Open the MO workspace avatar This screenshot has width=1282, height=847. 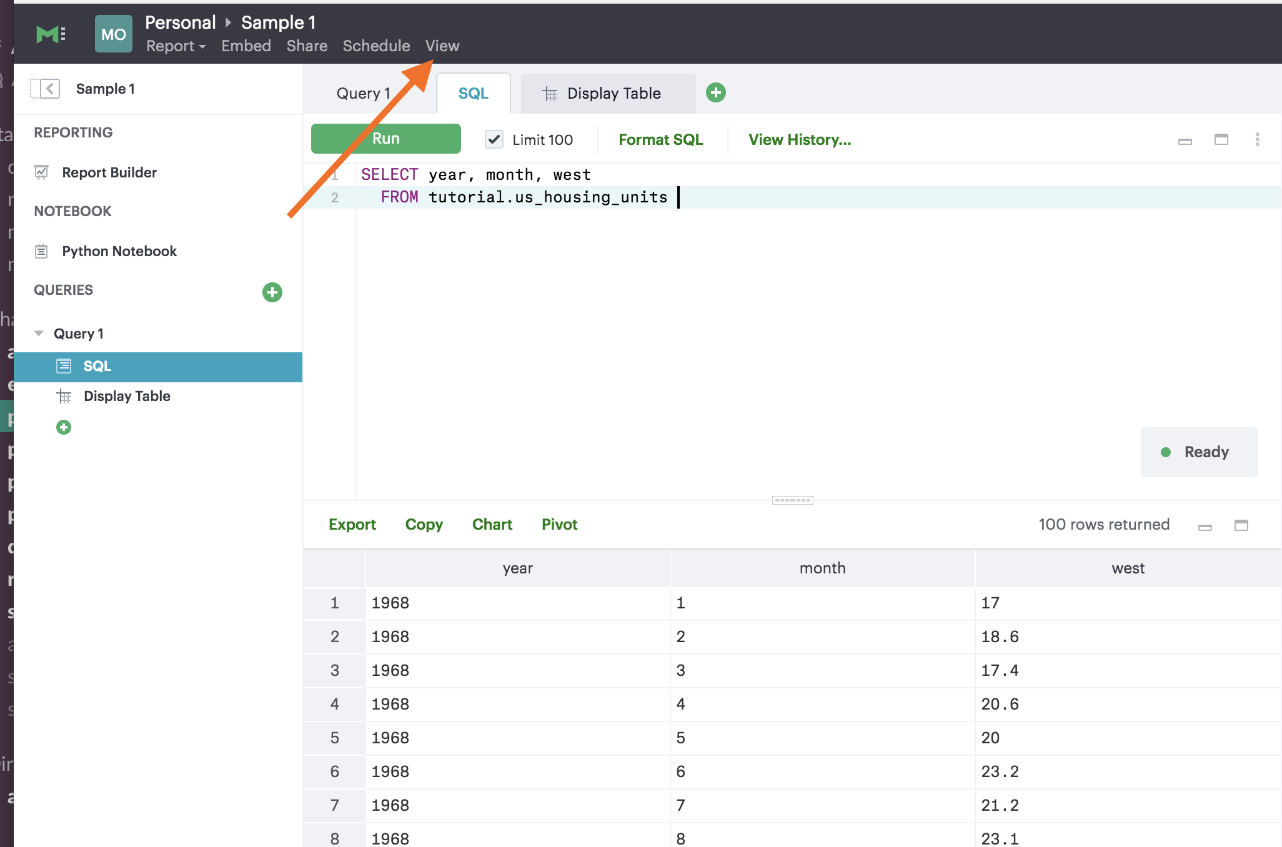click(113, 34)
